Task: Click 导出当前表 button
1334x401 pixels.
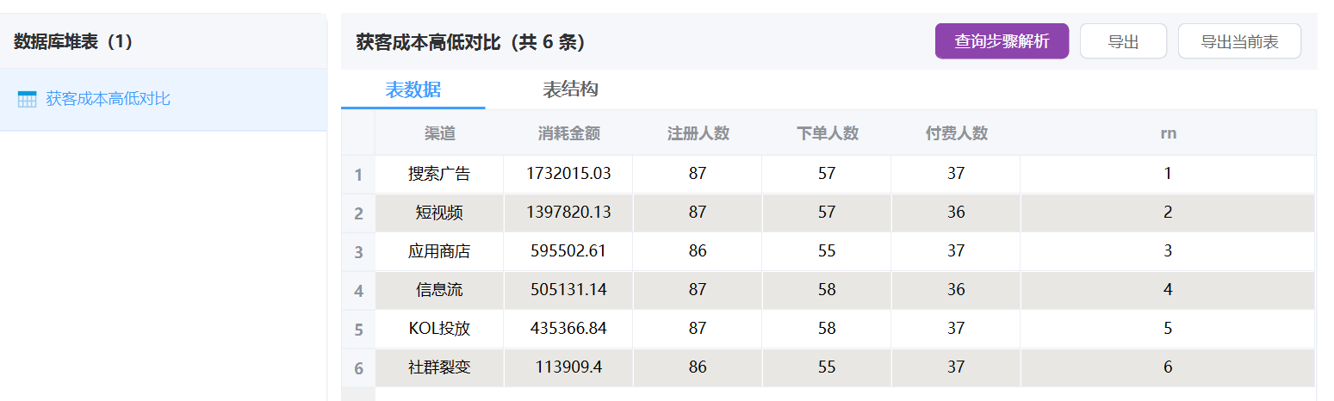Action: (1238, 41)
